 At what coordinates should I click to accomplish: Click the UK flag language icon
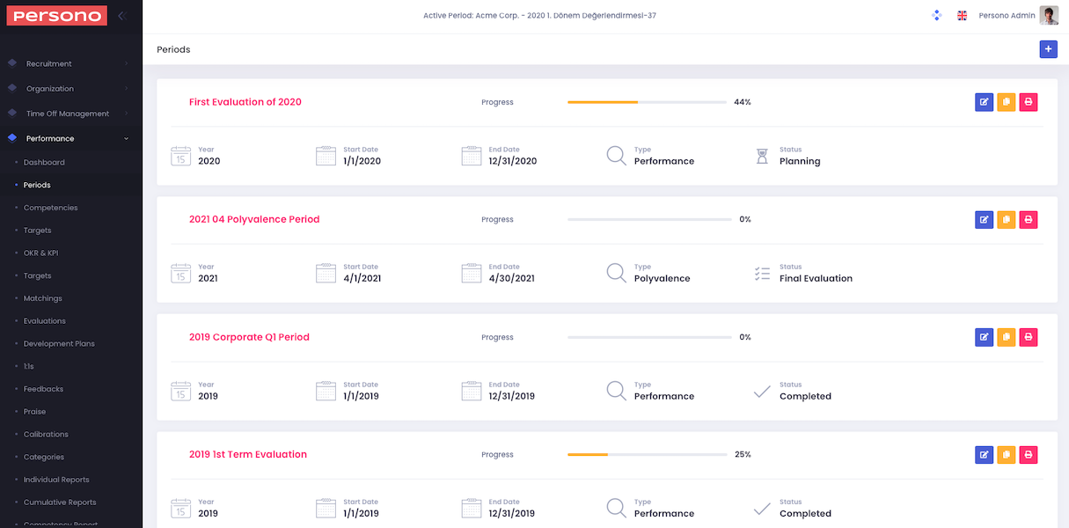click(x=962, y=15)
